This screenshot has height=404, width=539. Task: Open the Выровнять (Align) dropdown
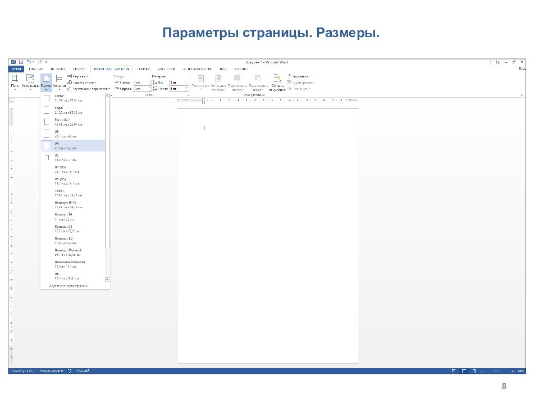[299, 76]
